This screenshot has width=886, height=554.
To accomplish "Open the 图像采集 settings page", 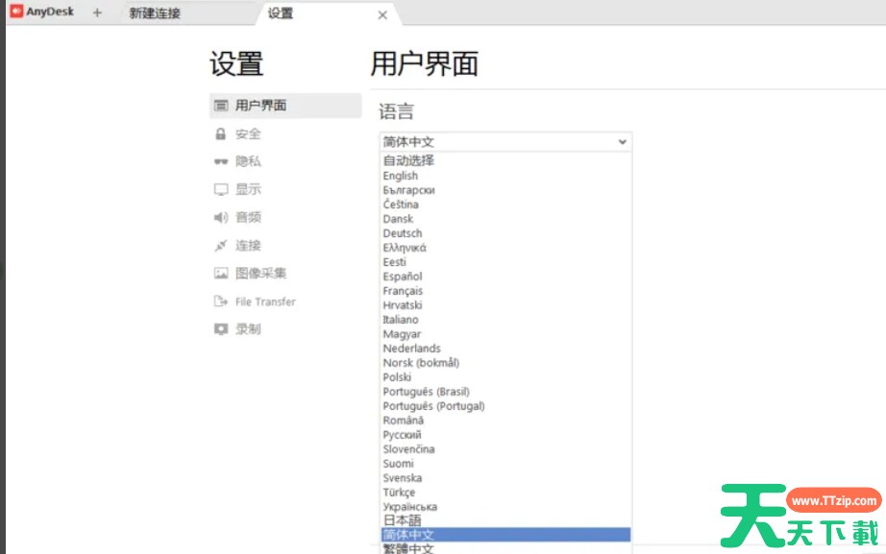I will pyautogui.click(x=261, y=274).
